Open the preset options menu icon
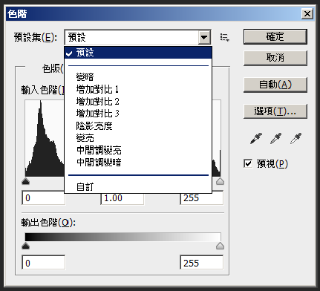Screen dimensions: 320x291 pos(225,38)
